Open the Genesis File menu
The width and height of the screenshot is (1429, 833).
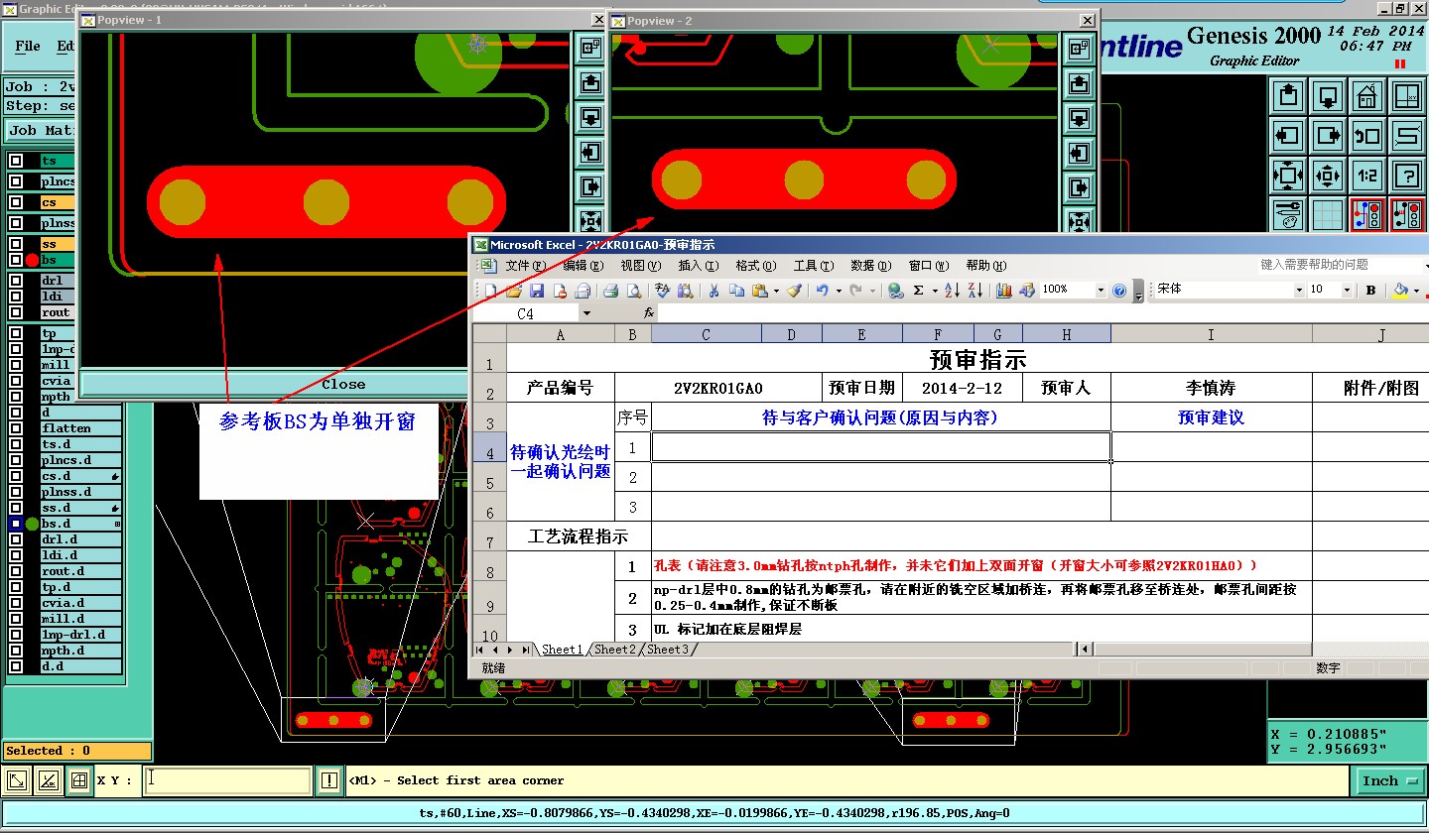pos(28,46)
